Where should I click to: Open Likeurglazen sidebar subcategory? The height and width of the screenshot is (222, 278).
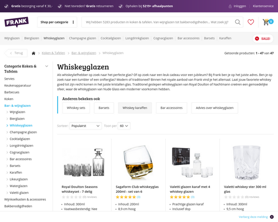(19, 179)
